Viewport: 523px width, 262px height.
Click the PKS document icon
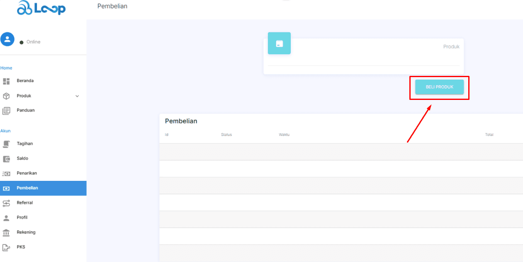pyautogui.click(x=6, y=247)
